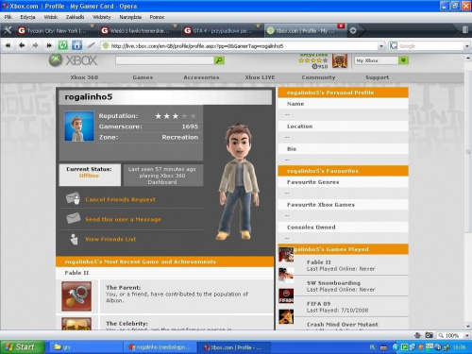Open the Xbox LIVE navigation item

tap(260, 77)
